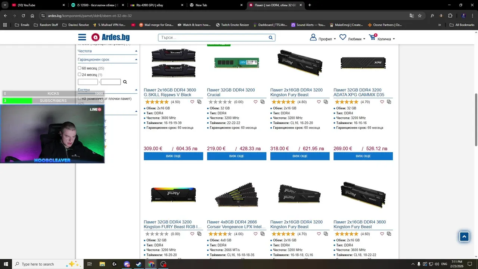Open the Windows Start menu
Viewport: 478px width, 269px height.
[x=6, y=264]
